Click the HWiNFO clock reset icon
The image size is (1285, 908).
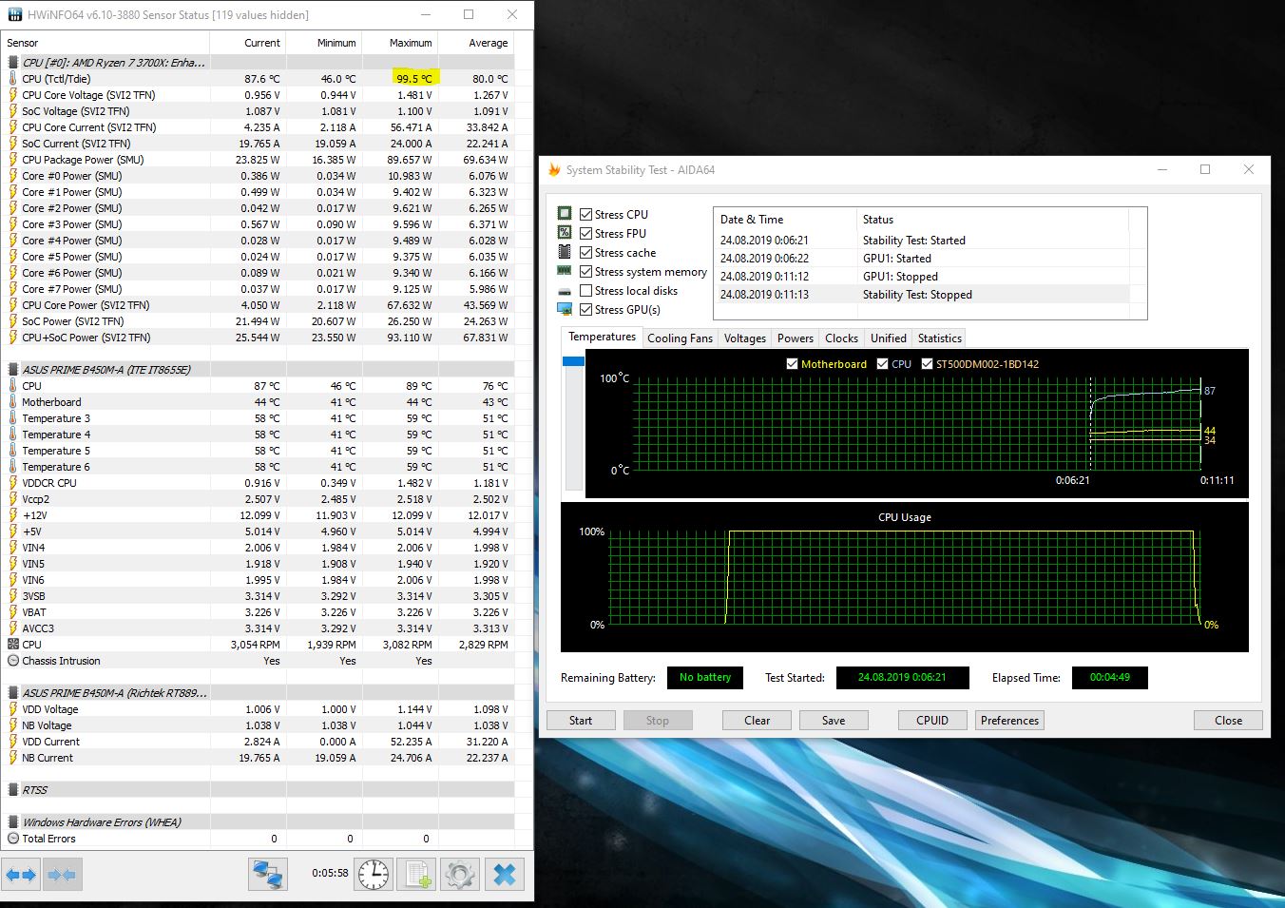click(x=373, y=874)
